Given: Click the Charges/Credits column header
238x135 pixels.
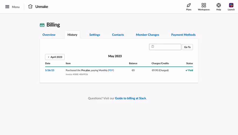Looking at the screenshot, I should point(160,63).
